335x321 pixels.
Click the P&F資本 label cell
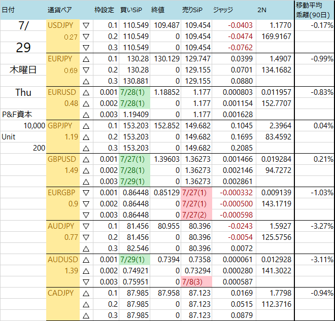(17, 115)
